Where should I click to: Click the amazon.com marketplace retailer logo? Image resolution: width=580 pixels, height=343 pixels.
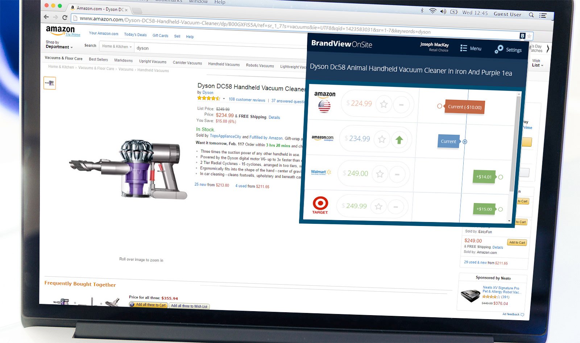coord(322,138)
